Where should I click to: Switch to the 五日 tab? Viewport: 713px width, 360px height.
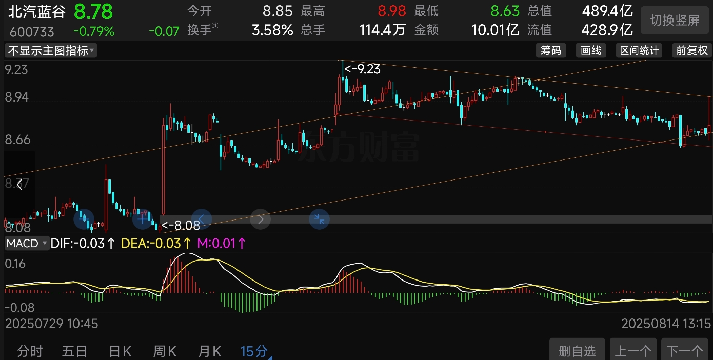(75, 351)
